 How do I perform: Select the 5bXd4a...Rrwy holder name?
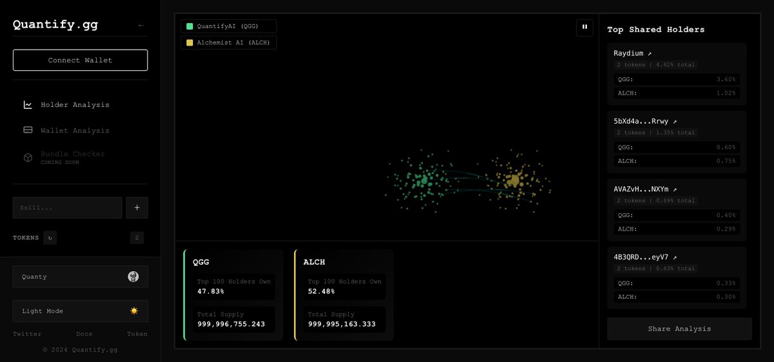click(x=641, y=121)
